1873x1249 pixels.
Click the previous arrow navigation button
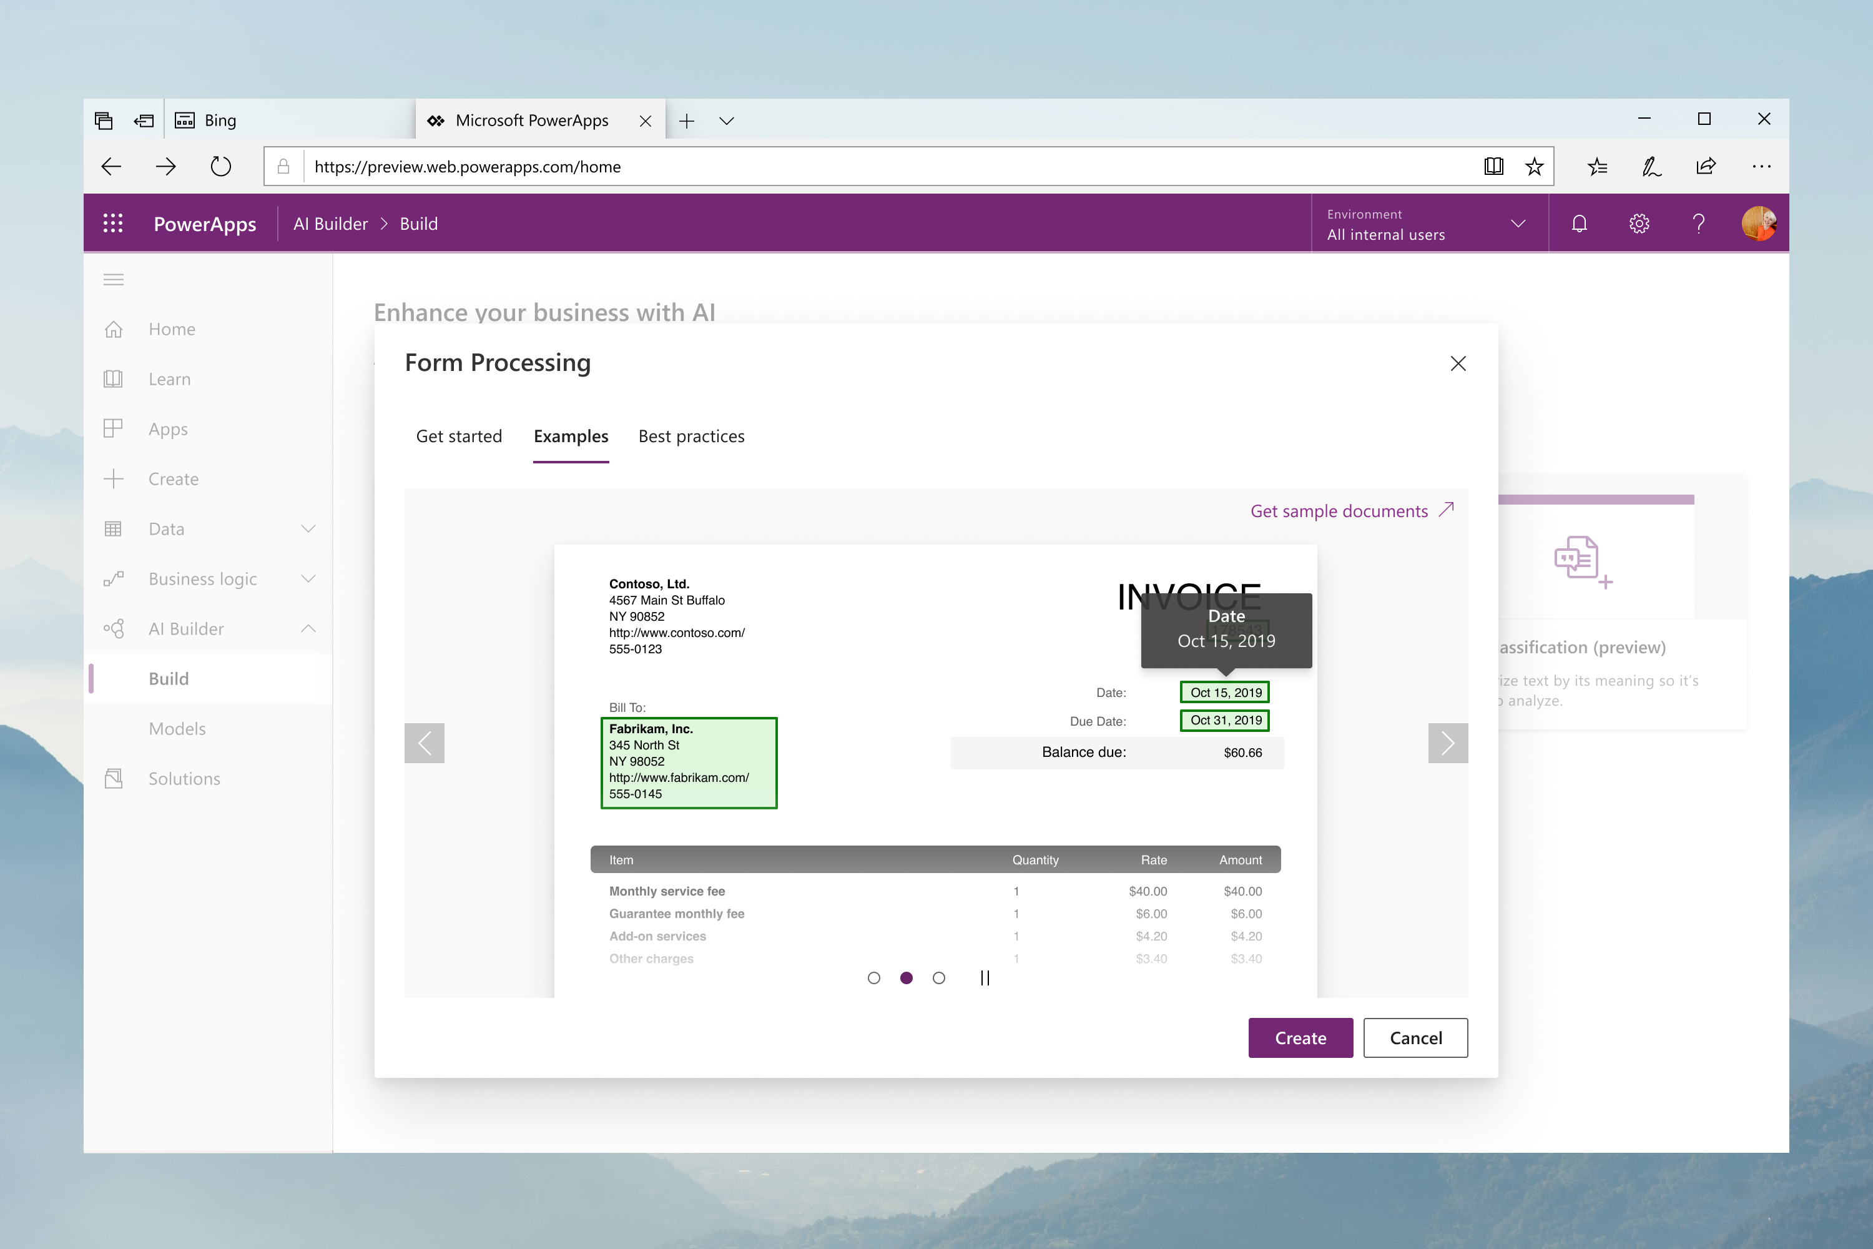click(x=425, y=743)
